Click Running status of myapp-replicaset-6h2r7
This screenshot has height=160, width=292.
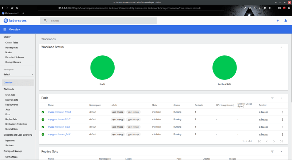(x=177, y=120)
